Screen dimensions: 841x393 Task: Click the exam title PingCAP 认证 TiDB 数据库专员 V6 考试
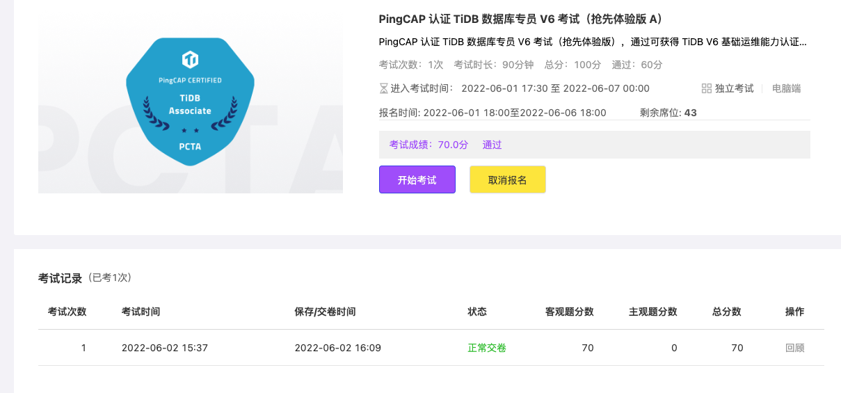[520, 19]
